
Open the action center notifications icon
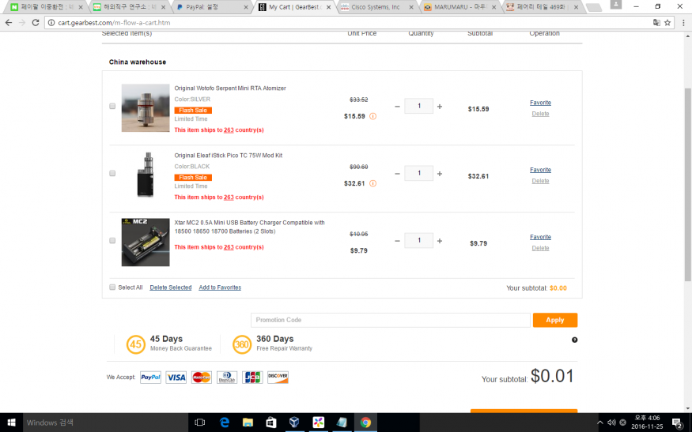(x=677, y=423)
